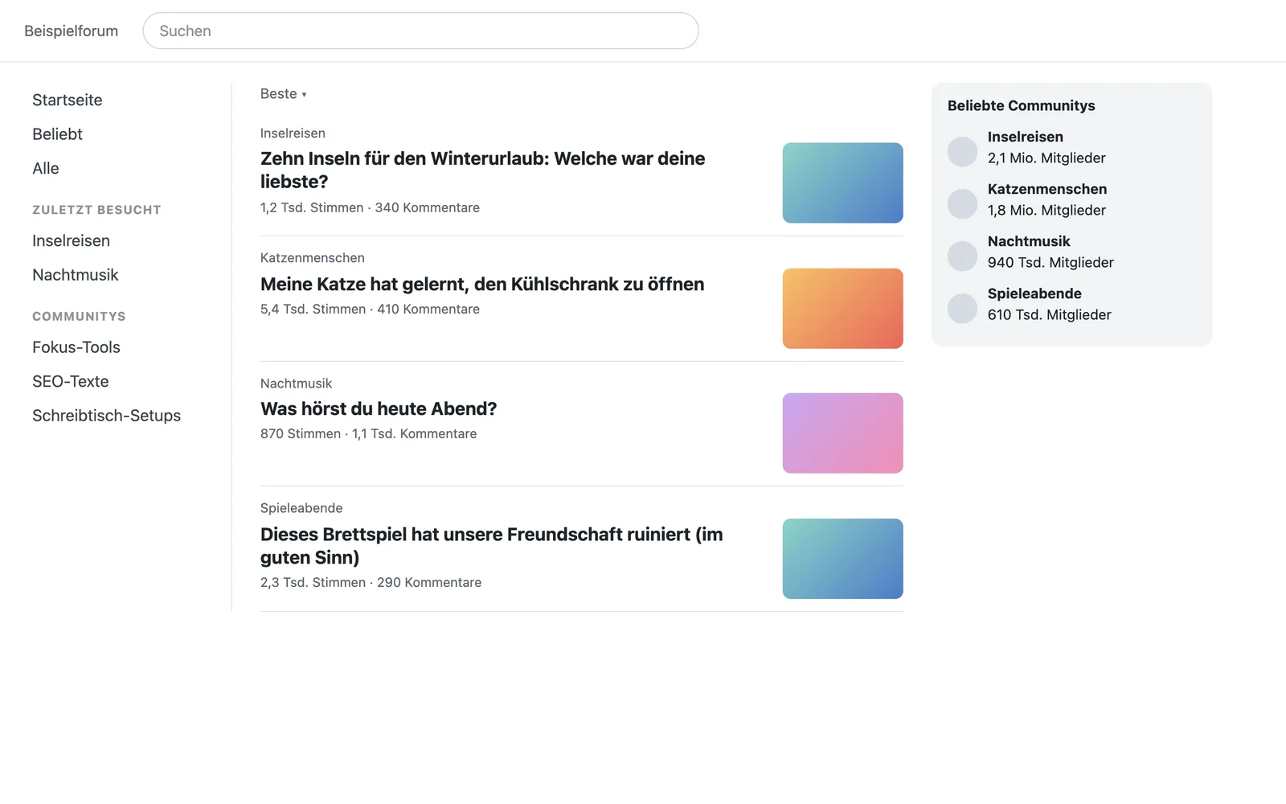Click '940 Tsd. Mitglieder' member count
The width and height of the screenshot is (1286, 804).
click(x=1051, y=262)
